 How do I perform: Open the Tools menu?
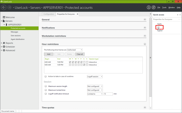(164, 7)
